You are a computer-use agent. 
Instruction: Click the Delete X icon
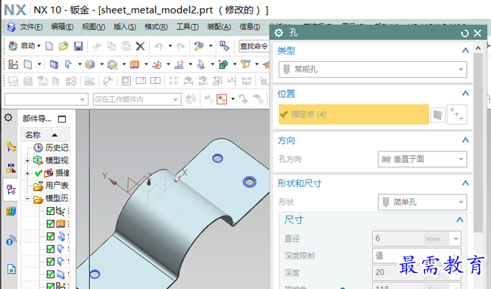coord(140,46)
